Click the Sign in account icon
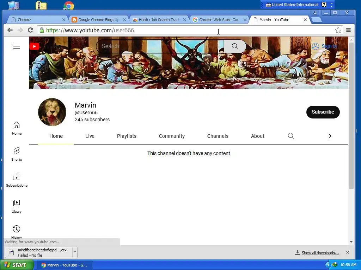This screenshot has width=361, height=270. click(316, 46)
